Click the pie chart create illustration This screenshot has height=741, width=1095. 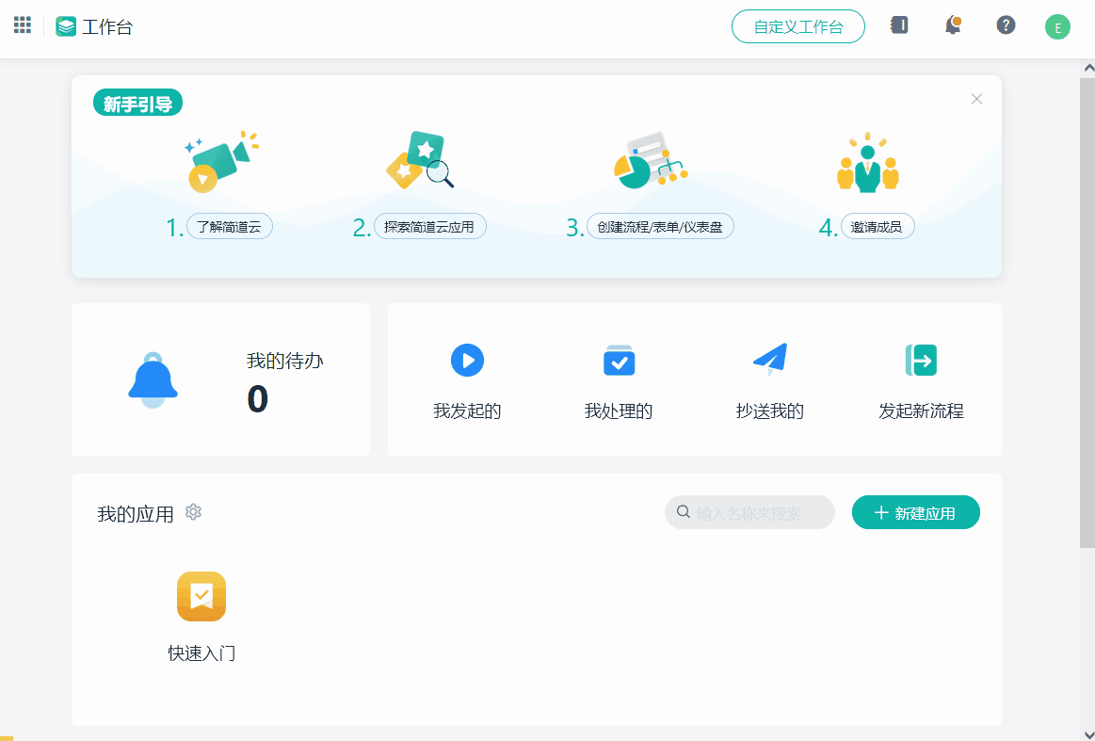coord(651,160)
